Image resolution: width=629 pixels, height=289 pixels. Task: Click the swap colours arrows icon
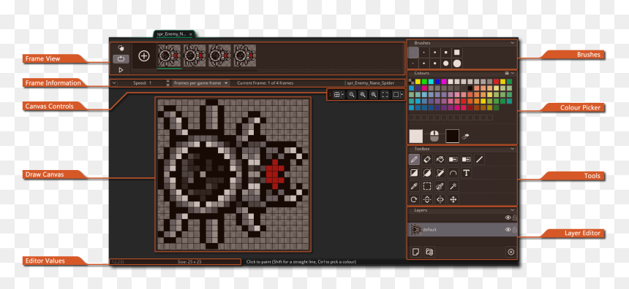point(465,136)
